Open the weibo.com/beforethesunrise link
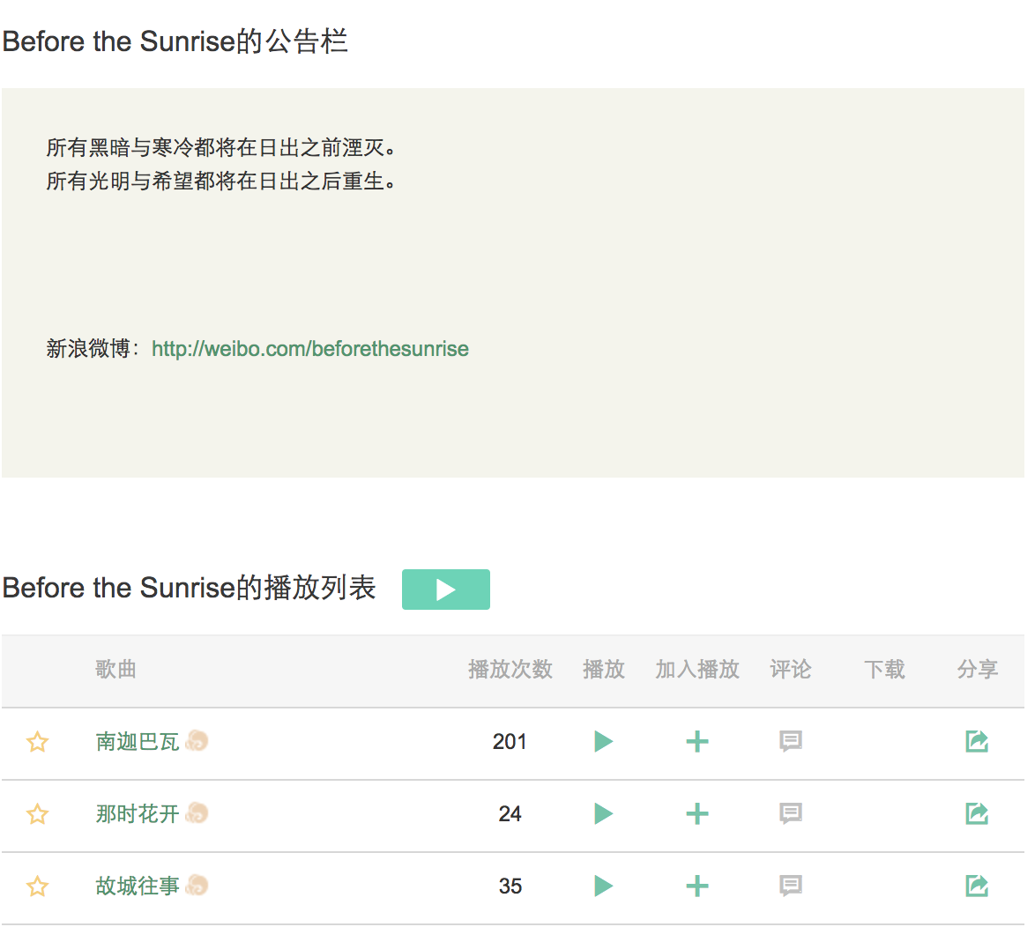The height and width of the screenshot is (927, 1035). 309,349
